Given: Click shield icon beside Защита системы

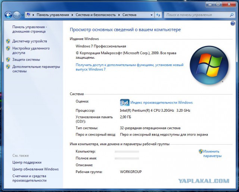Looking at the screenshot, I should pyautogui.click(x=8, y=59).
